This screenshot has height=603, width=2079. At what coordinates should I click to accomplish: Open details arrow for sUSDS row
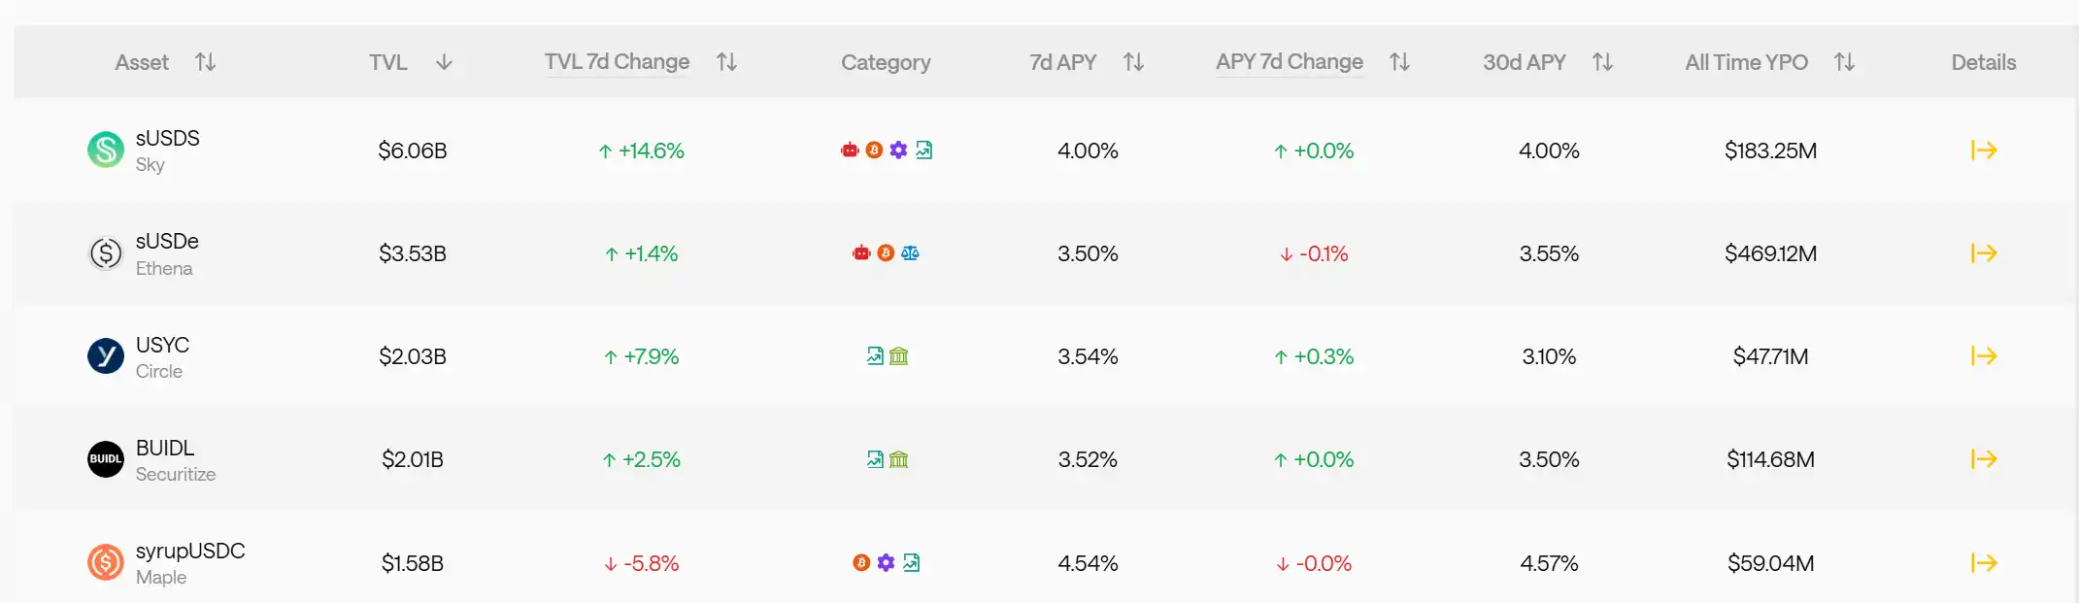coord(1983,151)
